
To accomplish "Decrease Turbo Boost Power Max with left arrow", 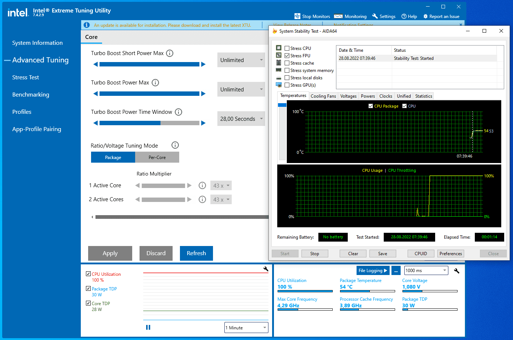I will 95,94.
